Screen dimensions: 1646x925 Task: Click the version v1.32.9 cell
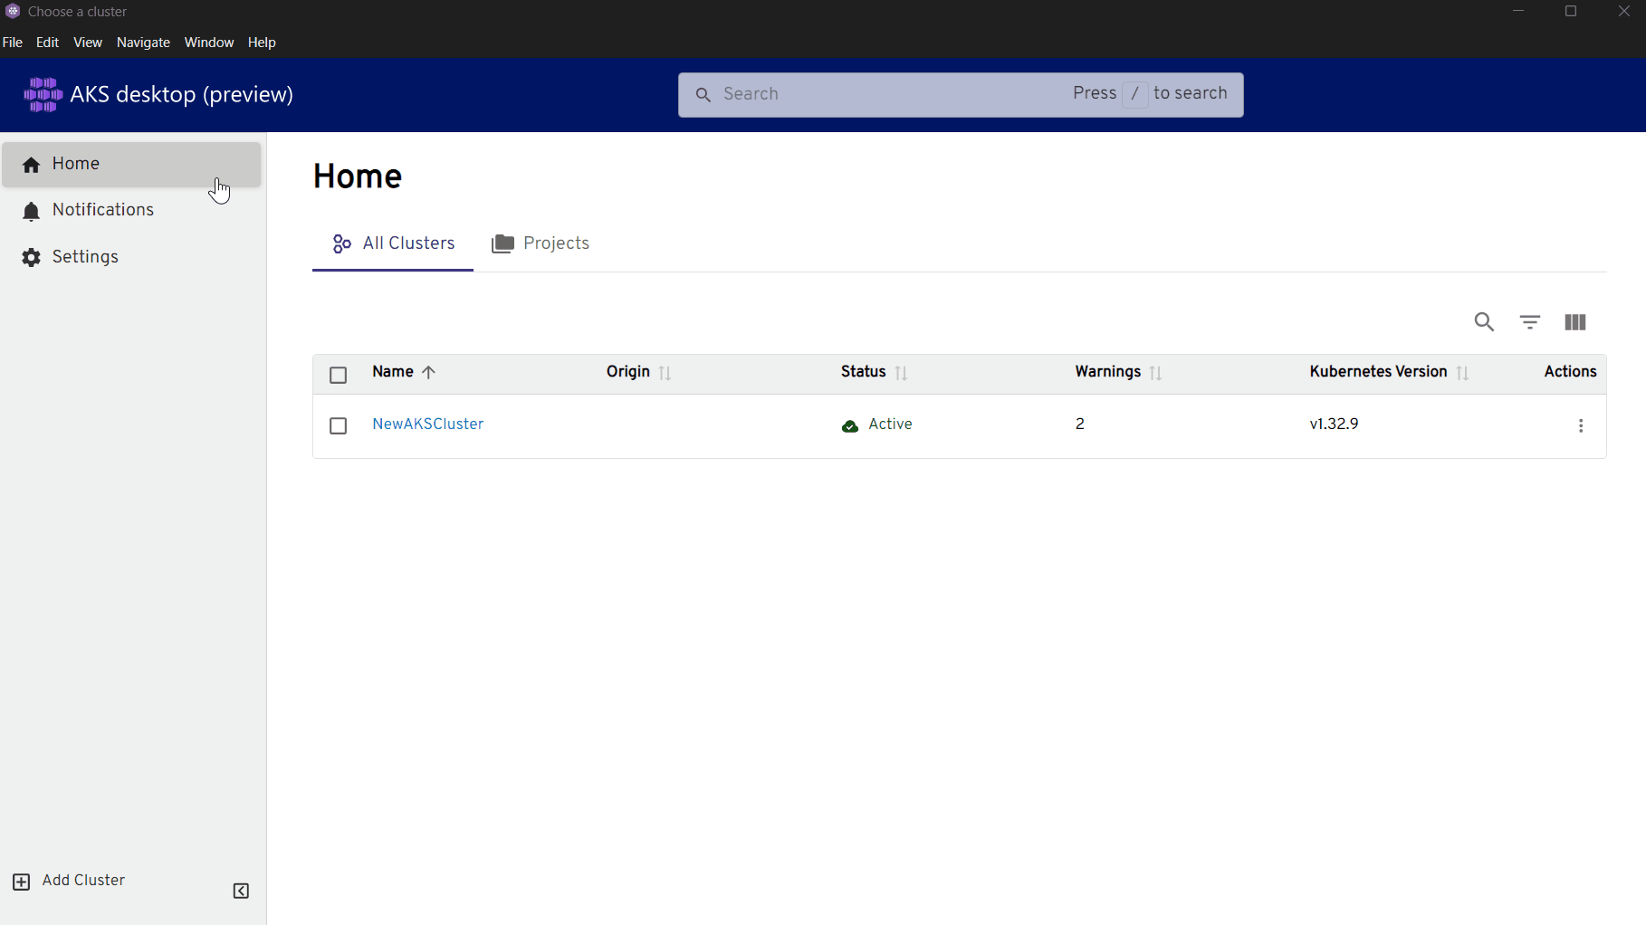[1335, 424]
